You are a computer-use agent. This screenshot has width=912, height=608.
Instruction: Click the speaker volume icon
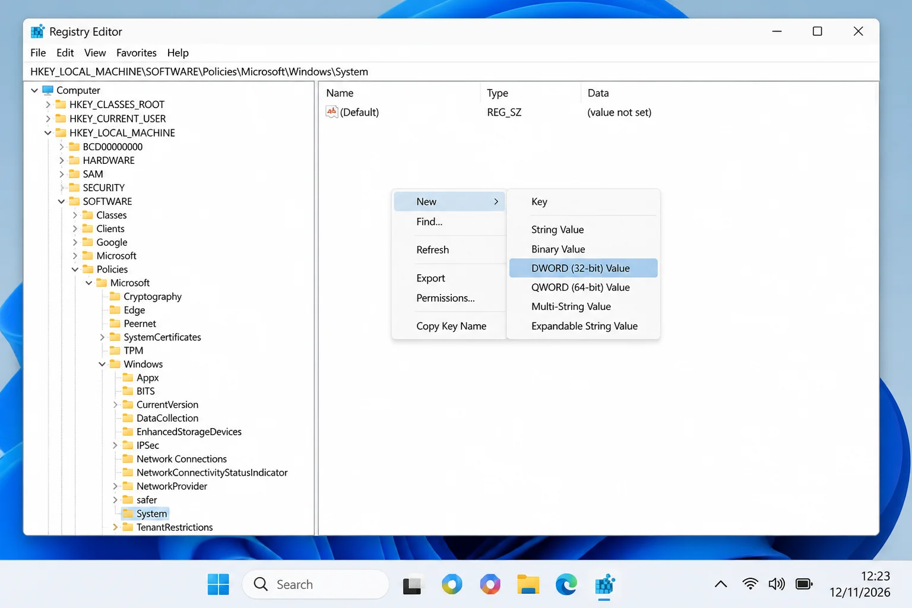pos(776,584)
